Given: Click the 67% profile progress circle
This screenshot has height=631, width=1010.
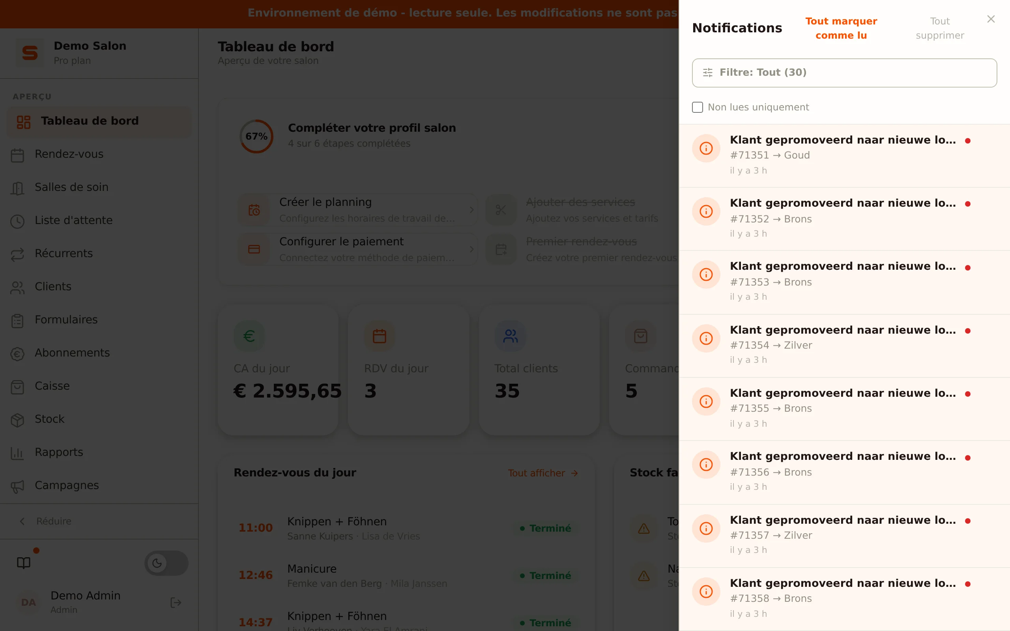Looking at the screenshot, I should pos(256,136).
